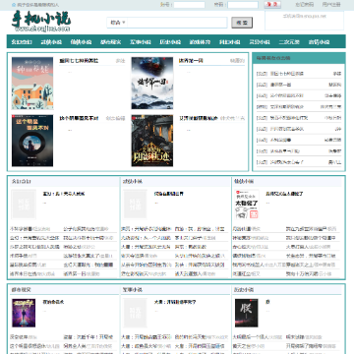Focus the password input field
Screen dimensions: 354x354
pos(243,5)
